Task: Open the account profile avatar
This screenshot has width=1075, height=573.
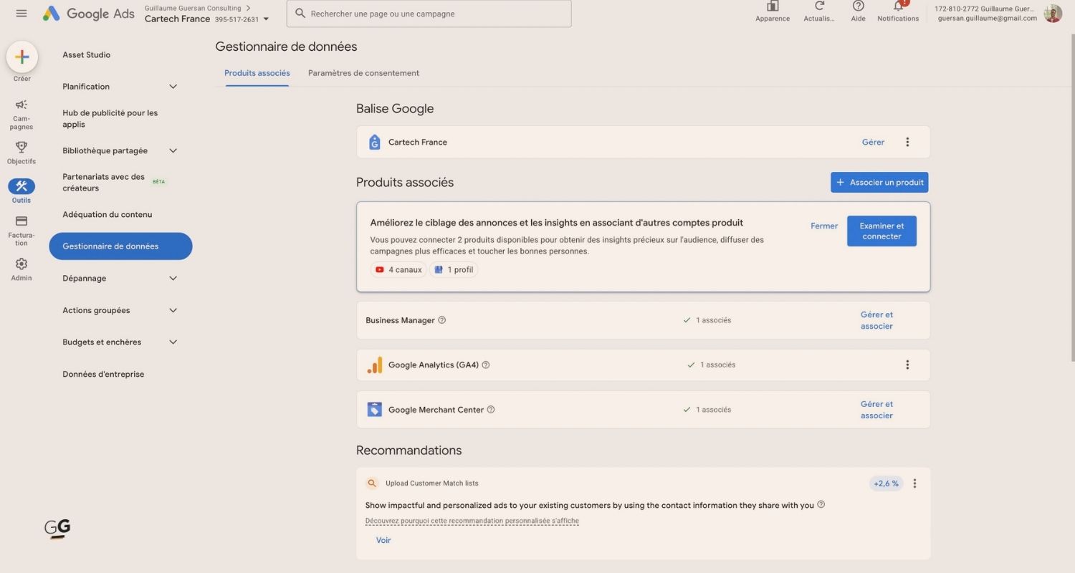Action: coord(1052,13)
